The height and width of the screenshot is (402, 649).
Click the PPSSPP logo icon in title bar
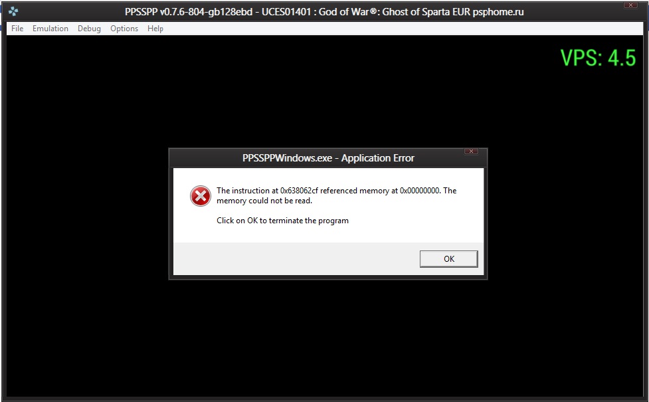click(13, 11)
